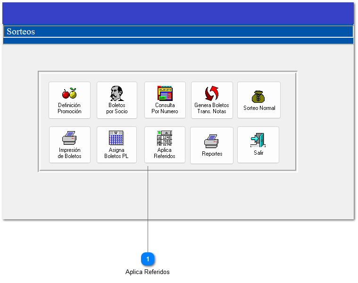Screen dimensions: 358x283
Task: Start "Sorteo Normal" by its text label
Action: pyautogui.click(x=259, y=108)
